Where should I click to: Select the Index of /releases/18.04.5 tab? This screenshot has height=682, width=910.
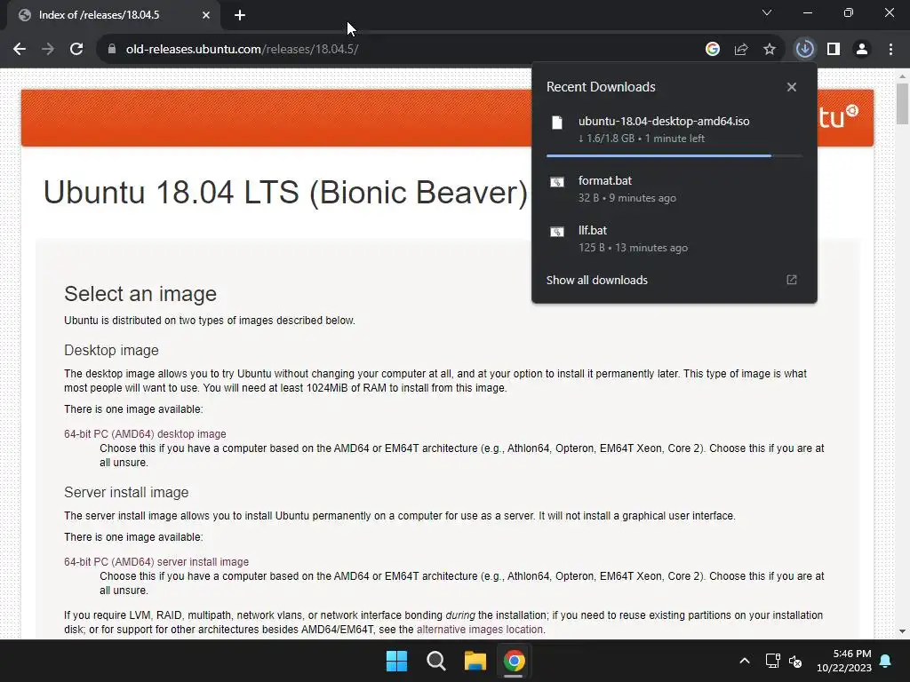(114, 15)
